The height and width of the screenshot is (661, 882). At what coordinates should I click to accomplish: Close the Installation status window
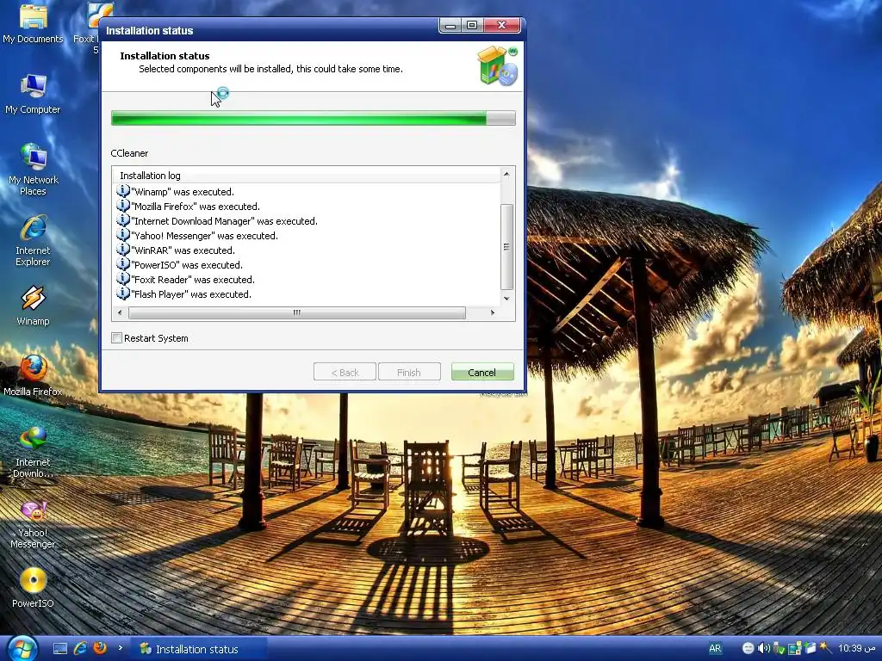tap(502, 25)
